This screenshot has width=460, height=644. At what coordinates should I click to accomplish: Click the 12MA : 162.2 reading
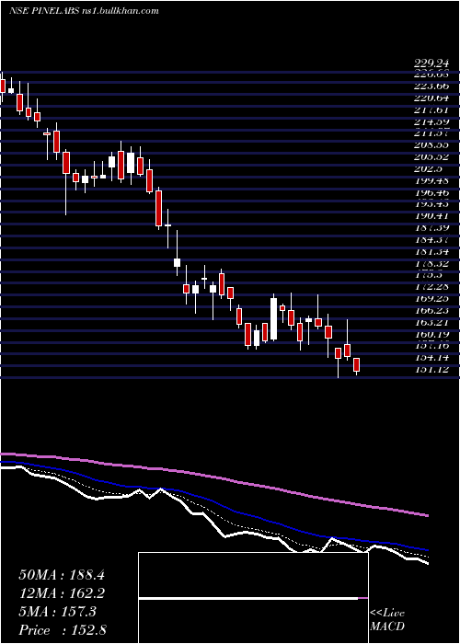pos(62,593)
